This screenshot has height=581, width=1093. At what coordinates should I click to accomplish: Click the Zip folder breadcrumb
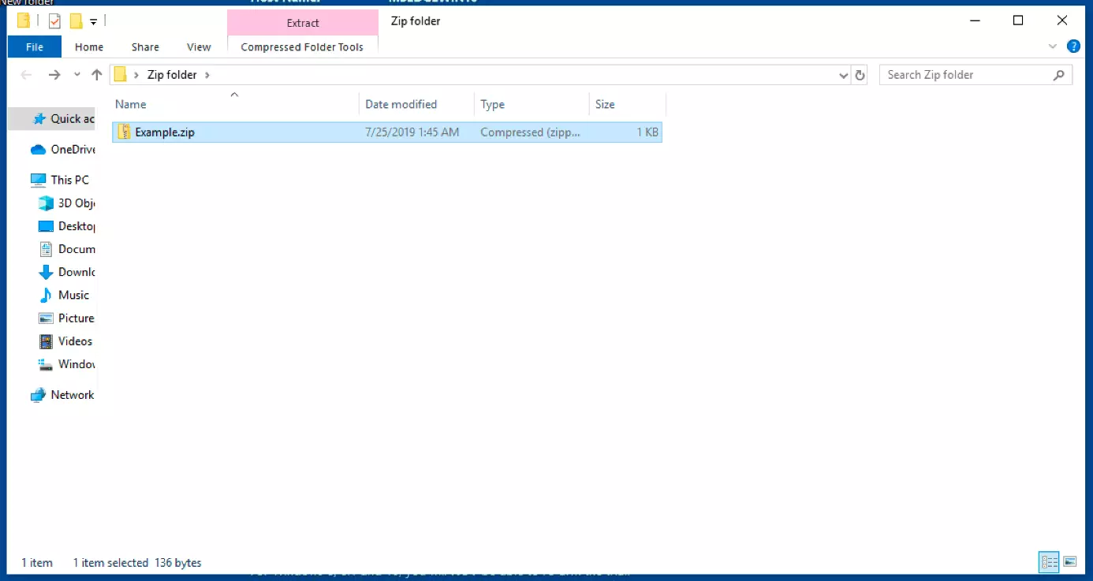[172, 75]
